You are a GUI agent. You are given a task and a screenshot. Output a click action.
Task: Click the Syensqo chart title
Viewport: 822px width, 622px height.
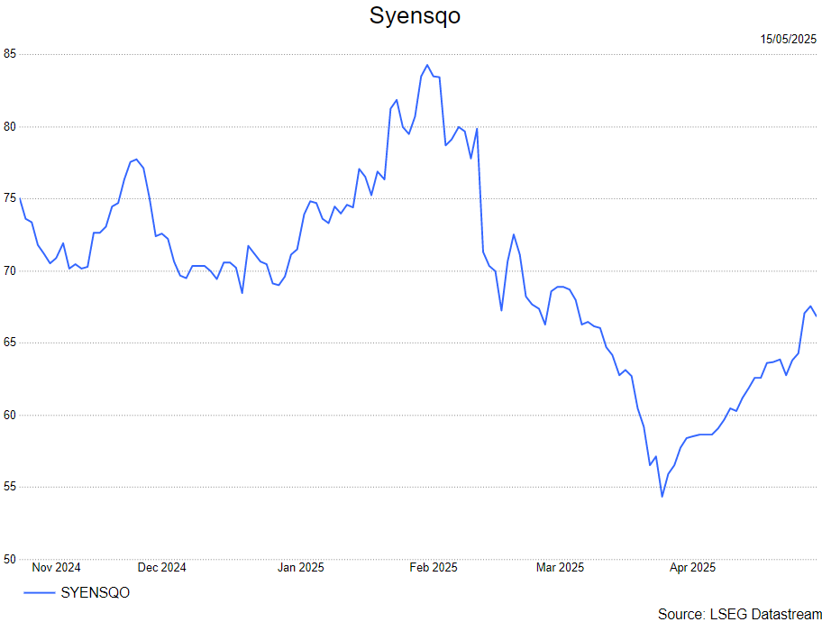tap(415, 15)
